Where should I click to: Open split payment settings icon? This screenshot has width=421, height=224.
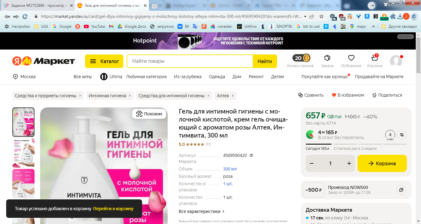(402, 134)
